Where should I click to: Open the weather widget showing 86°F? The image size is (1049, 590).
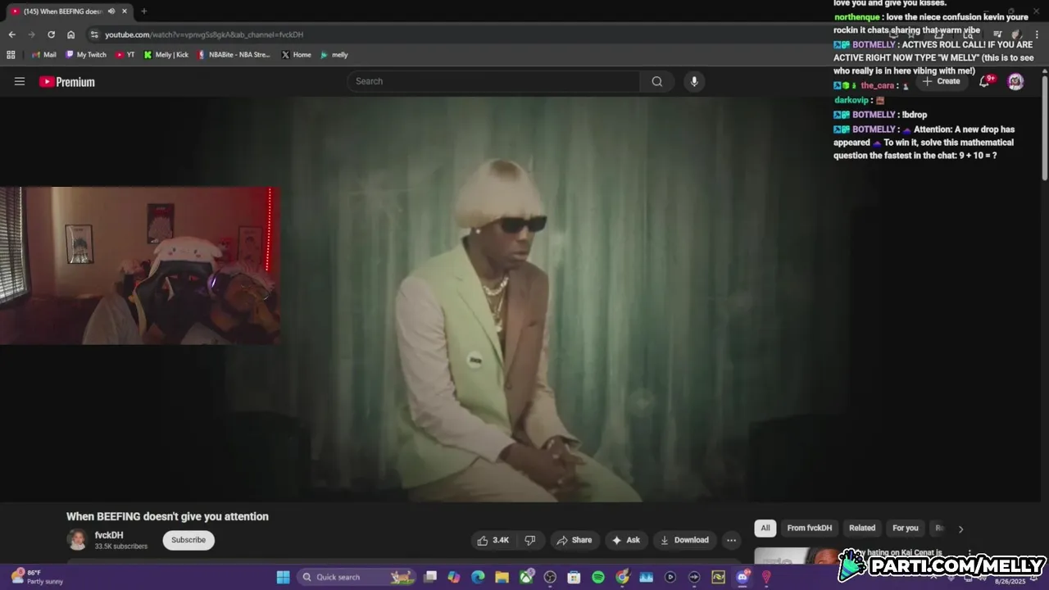click(x=36, y=577)
